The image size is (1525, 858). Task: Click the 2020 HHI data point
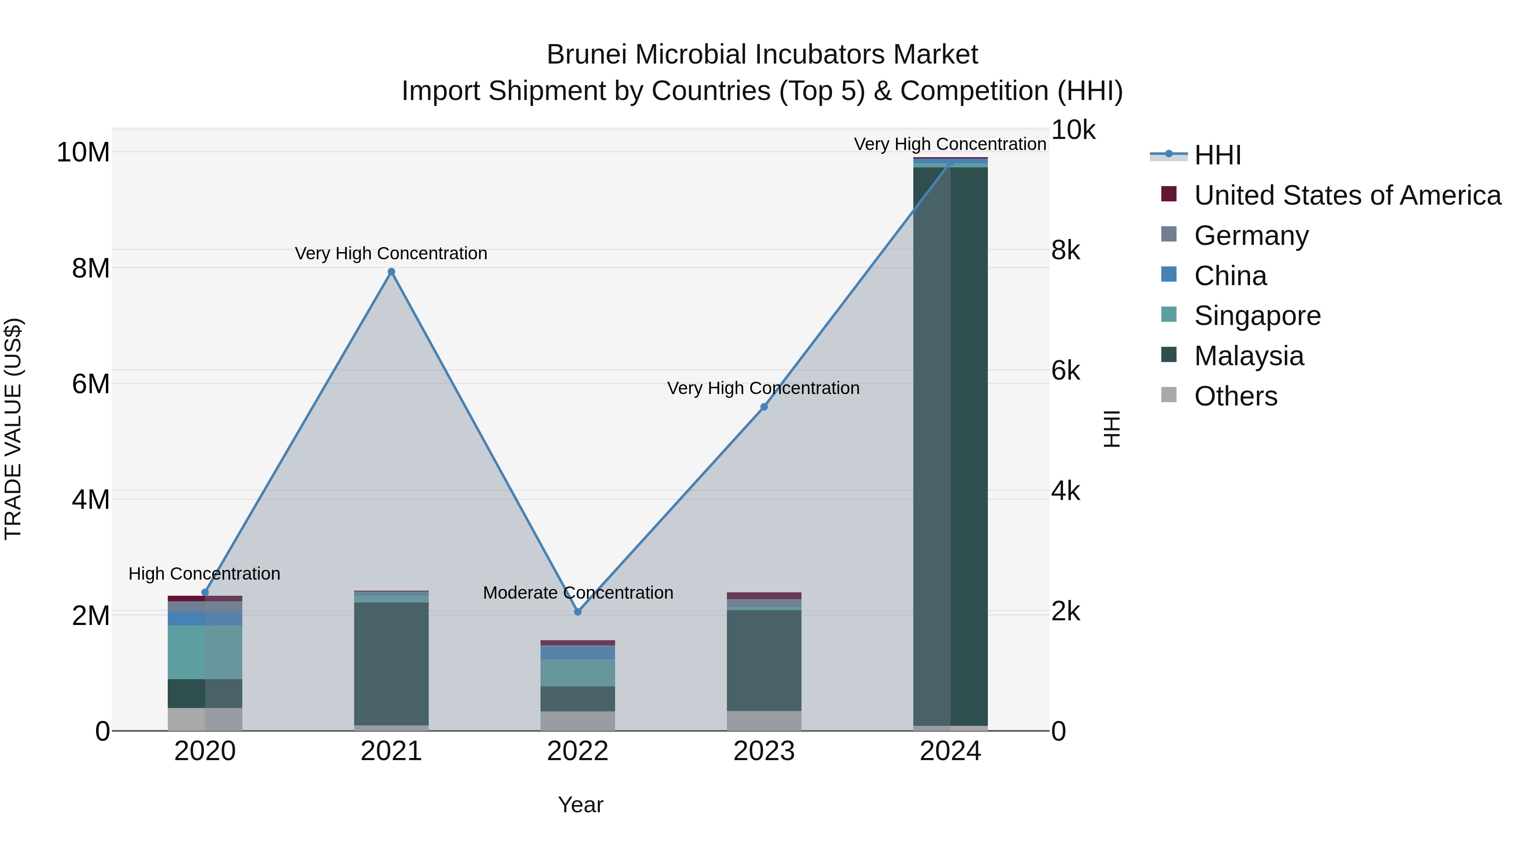tap(205, 592)
